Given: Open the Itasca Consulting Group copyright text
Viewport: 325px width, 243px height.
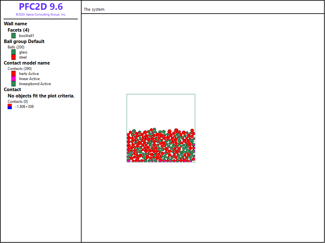Looking at the screenshot, I should click(41, 15).
